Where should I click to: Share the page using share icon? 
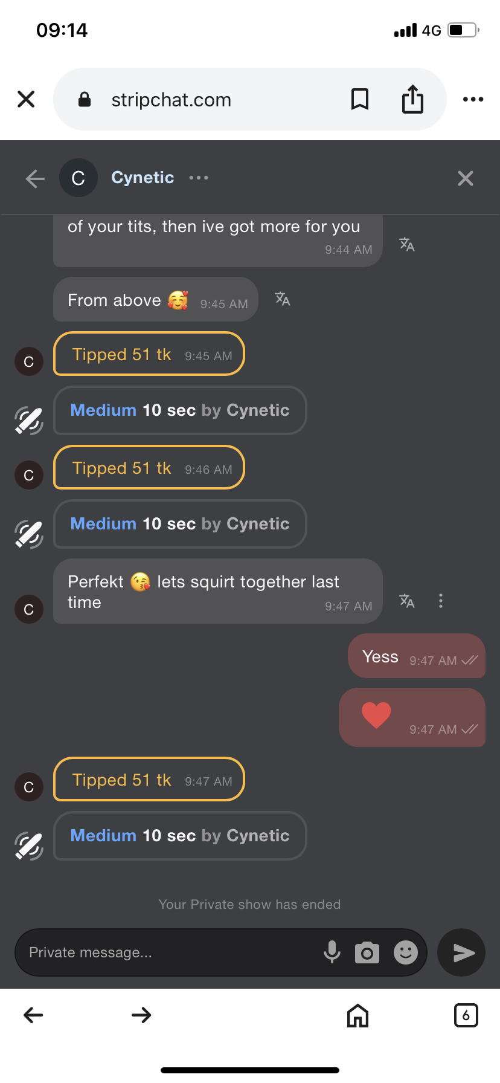pos(412,99)
